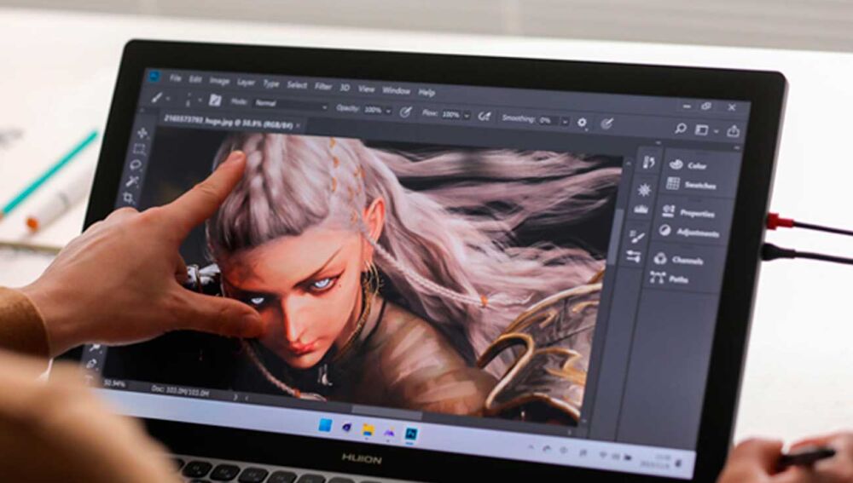Click the Share icon in options bar
The width and height of the screenshot is (853, 483).
pos(733,131)
